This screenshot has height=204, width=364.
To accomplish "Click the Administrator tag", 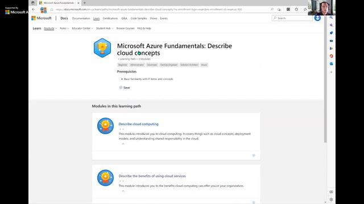I will pos(137,65).
